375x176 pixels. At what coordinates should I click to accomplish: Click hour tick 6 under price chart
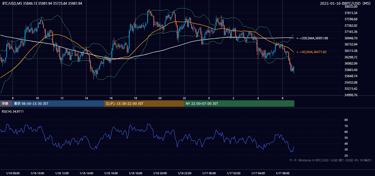[x=283, y=98]
